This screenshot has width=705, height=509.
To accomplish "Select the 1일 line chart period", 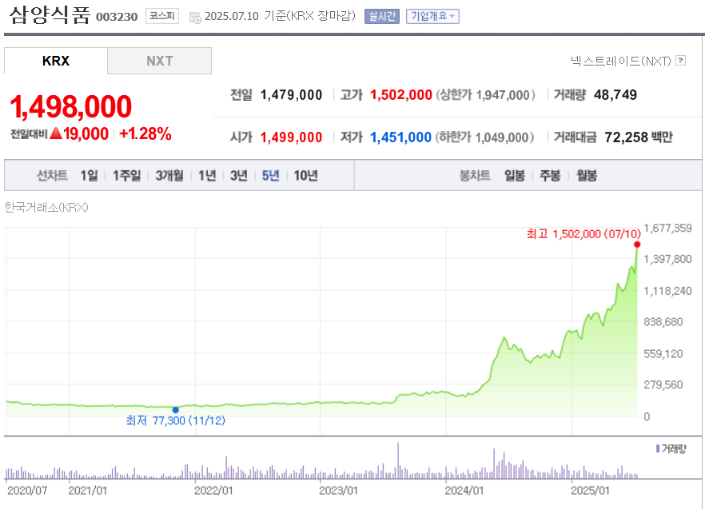I will (x=89, y=176).
